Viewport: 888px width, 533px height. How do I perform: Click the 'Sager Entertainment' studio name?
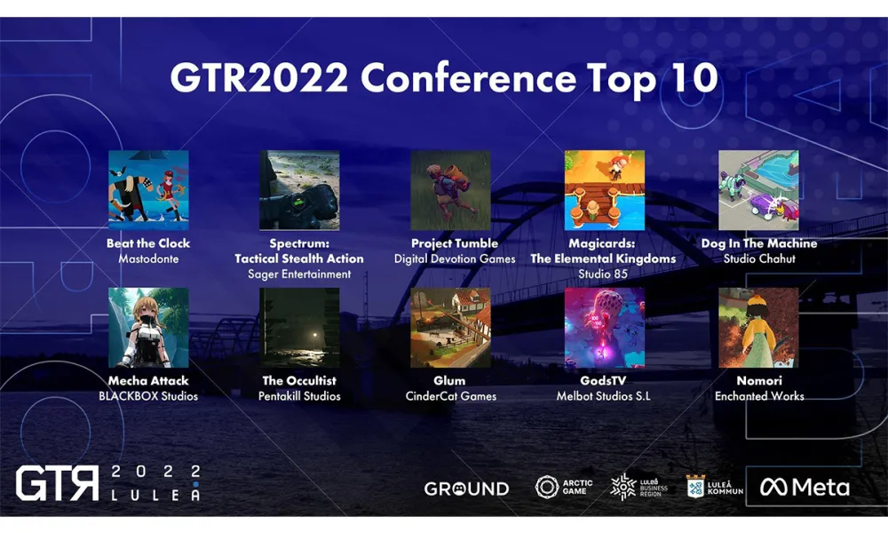(299, 274)
